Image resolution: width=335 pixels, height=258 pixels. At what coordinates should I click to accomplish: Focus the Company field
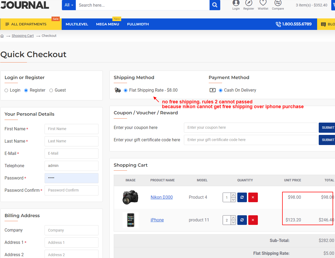coord(72,230)
